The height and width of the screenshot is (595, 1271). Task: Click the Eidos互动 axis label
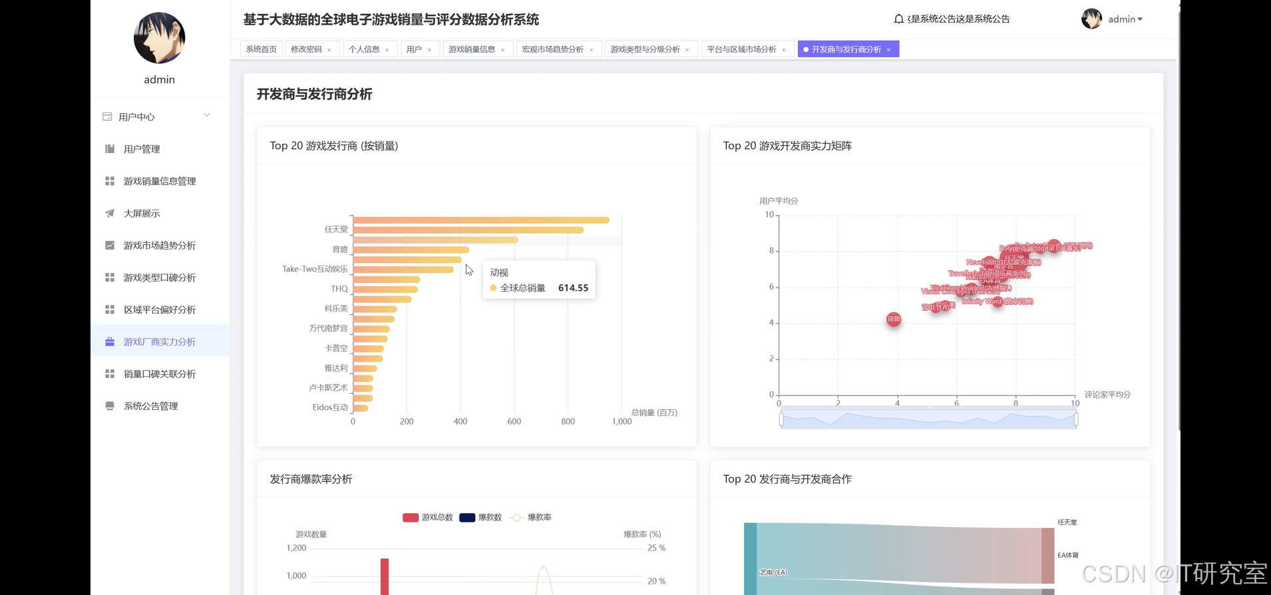330,407
